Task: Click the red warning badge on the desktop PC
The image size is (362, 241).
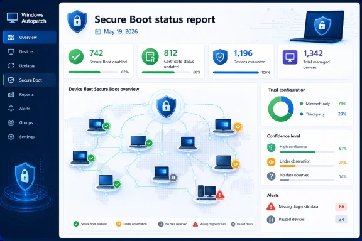Action: (x=220, y=195)
